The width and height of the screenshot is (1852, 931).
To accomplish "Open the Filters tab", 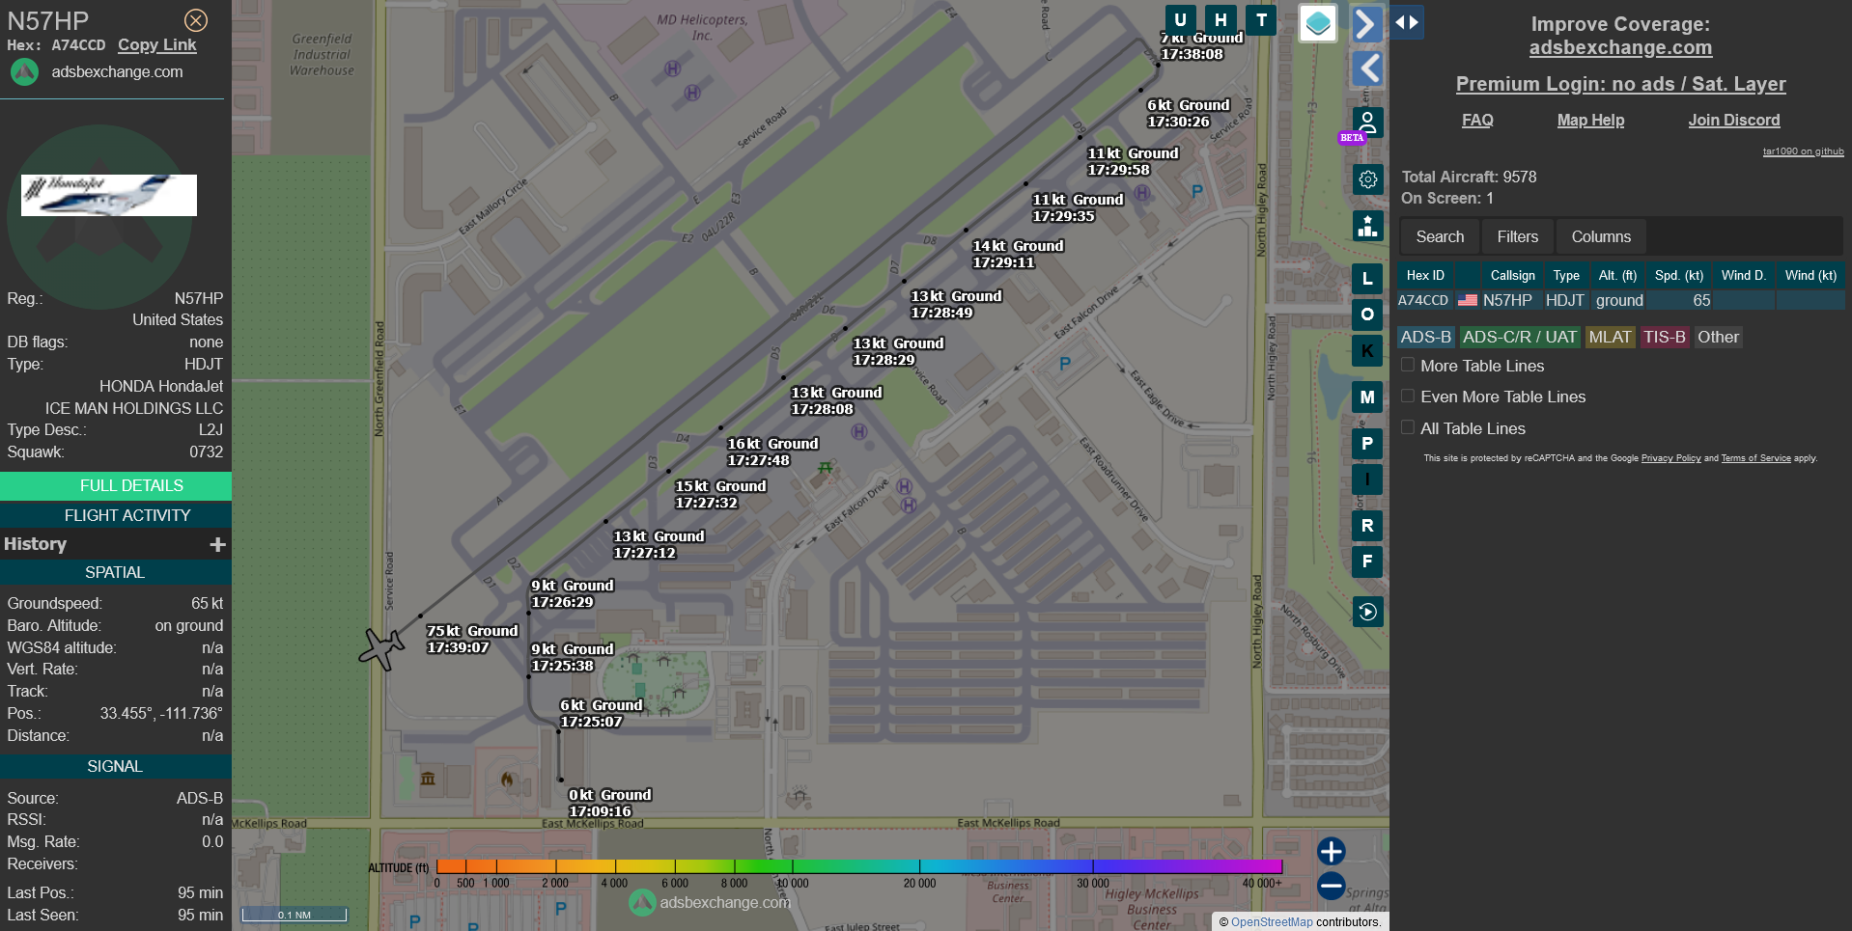I will tap(1518, 236).
